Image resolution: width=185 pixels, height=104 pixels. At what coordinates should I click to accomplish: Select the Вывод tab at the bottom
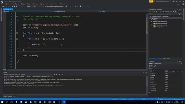(15, 96)
